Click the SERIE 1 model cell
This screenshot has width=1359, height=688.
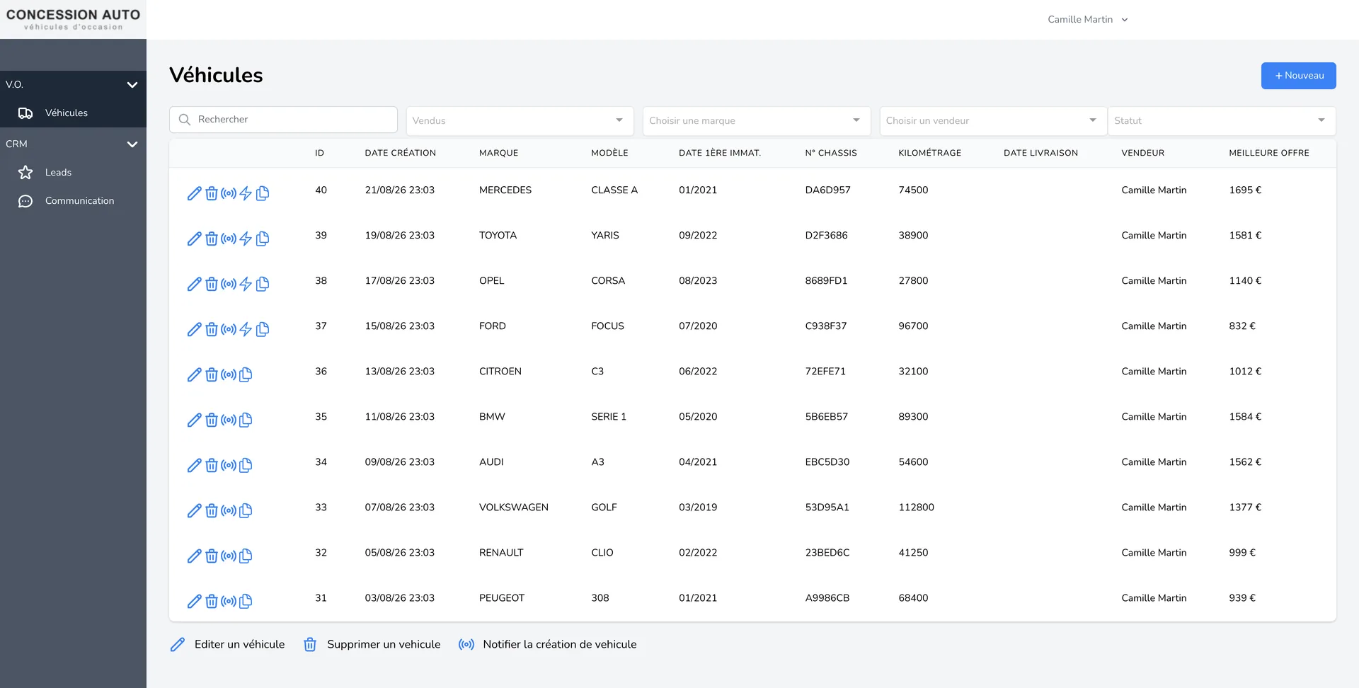(608, 416)
